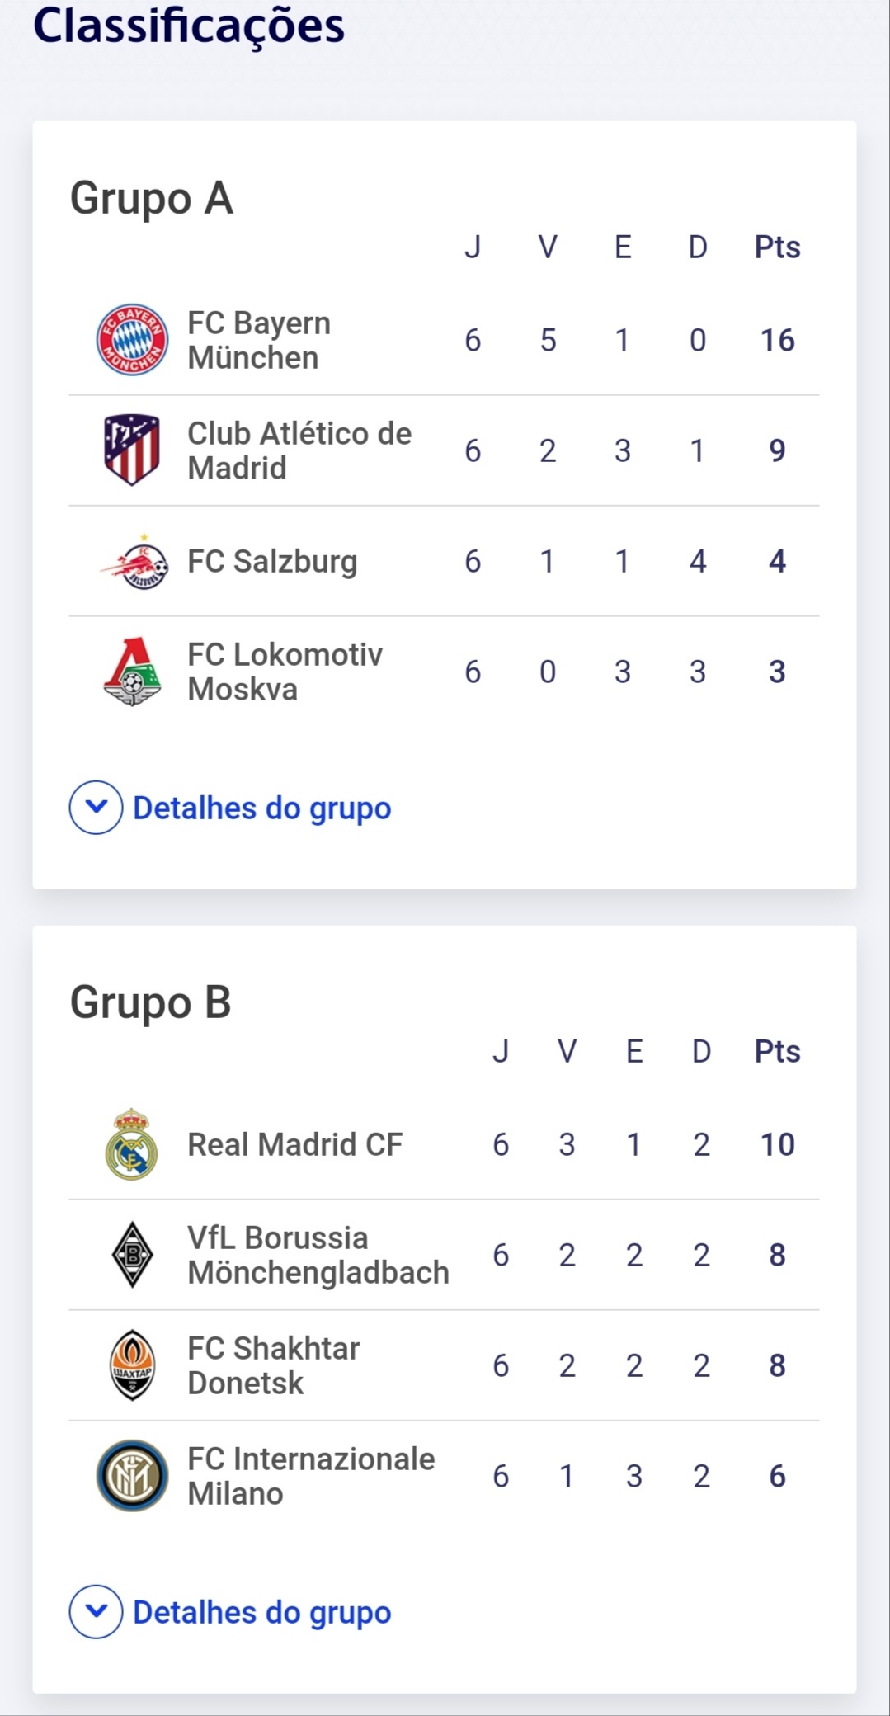Click the Atlético de Madrid crest
Image resolution: width=890 pixels, height=1716 pixels.
(132, 450)
